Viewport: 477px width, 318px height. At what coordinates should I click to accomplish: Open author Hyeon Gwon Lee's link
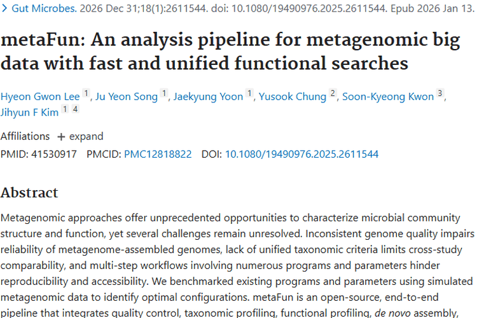40,97
